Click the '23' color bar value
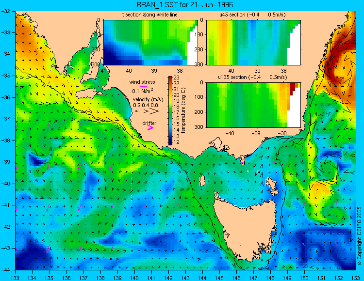Screen dimensions: 364x281 (177, 78)
